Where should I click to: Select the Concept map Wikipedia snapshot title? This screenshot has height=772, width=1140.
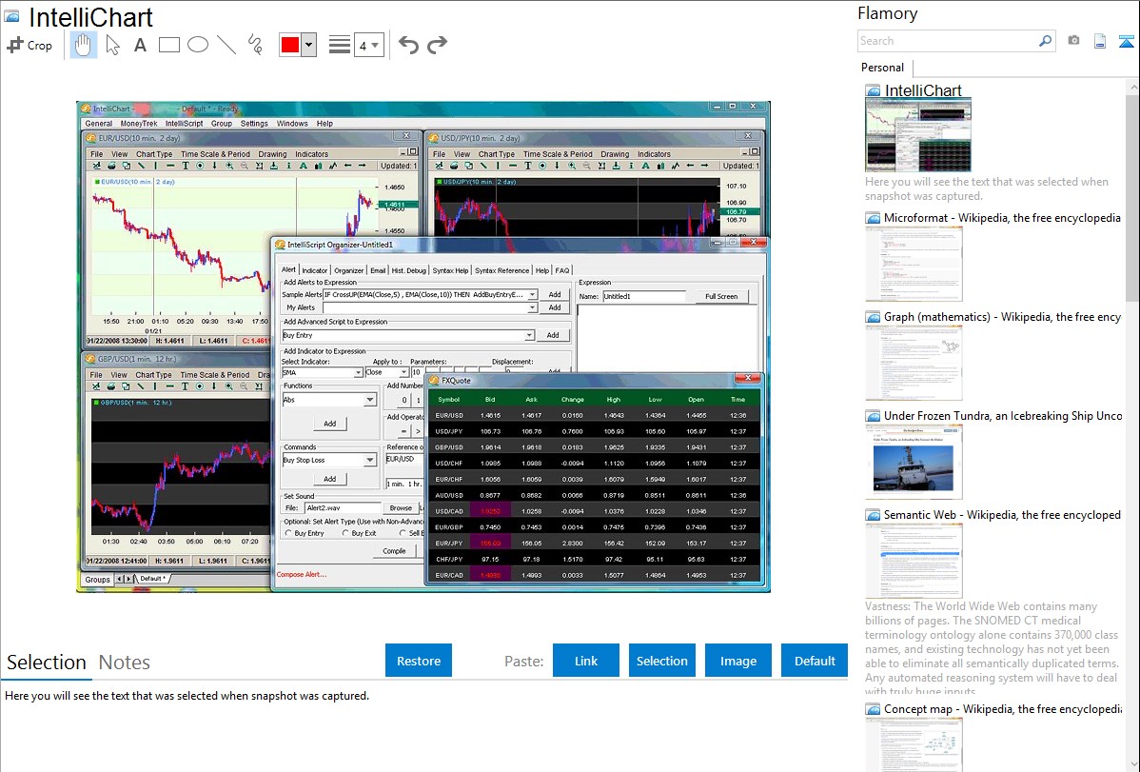click(x=1002, y=708)
